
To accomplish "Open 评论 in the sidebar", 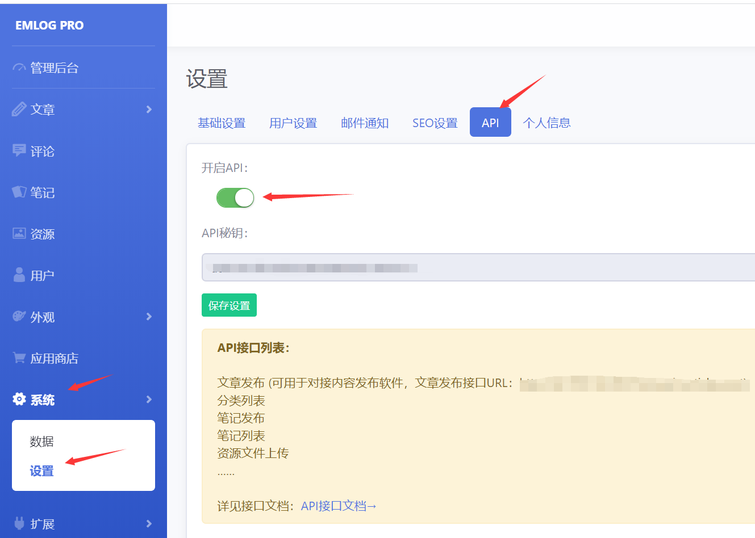I will [x=43, y=151].
